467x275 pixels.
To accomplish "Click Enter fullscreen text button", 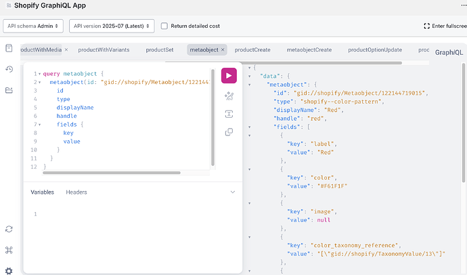I will [449, 26].
